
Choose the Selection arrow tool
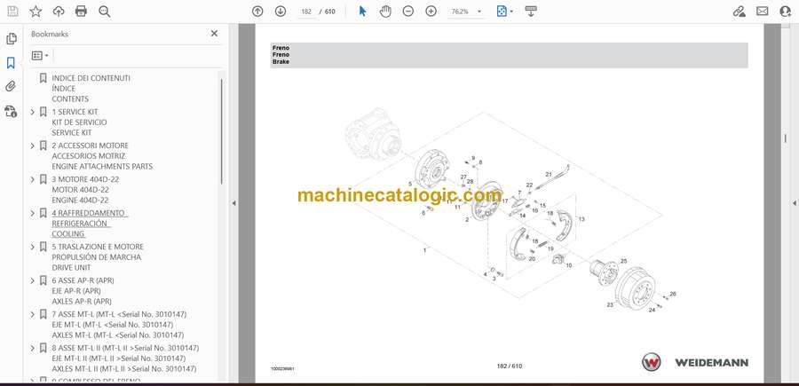pyautogui.click(x=362, y=12)
